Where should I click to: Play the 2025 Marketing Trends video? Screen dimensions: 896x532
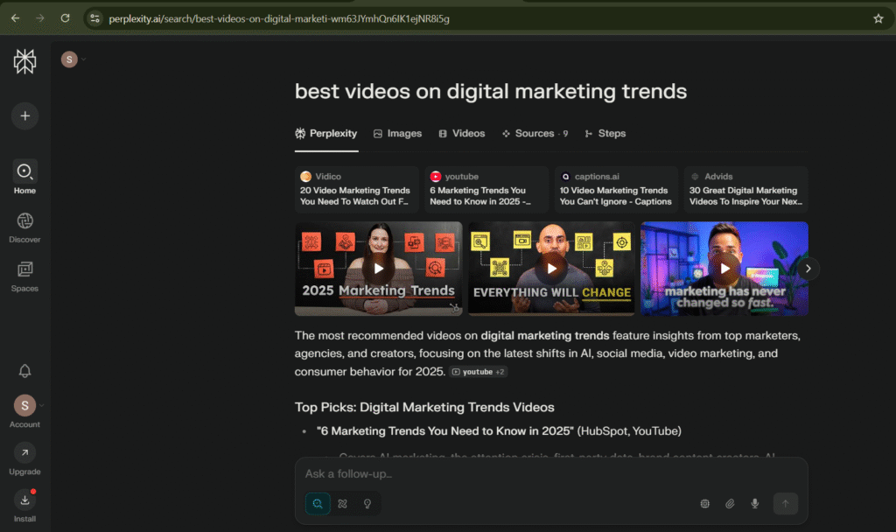[379, 269]
